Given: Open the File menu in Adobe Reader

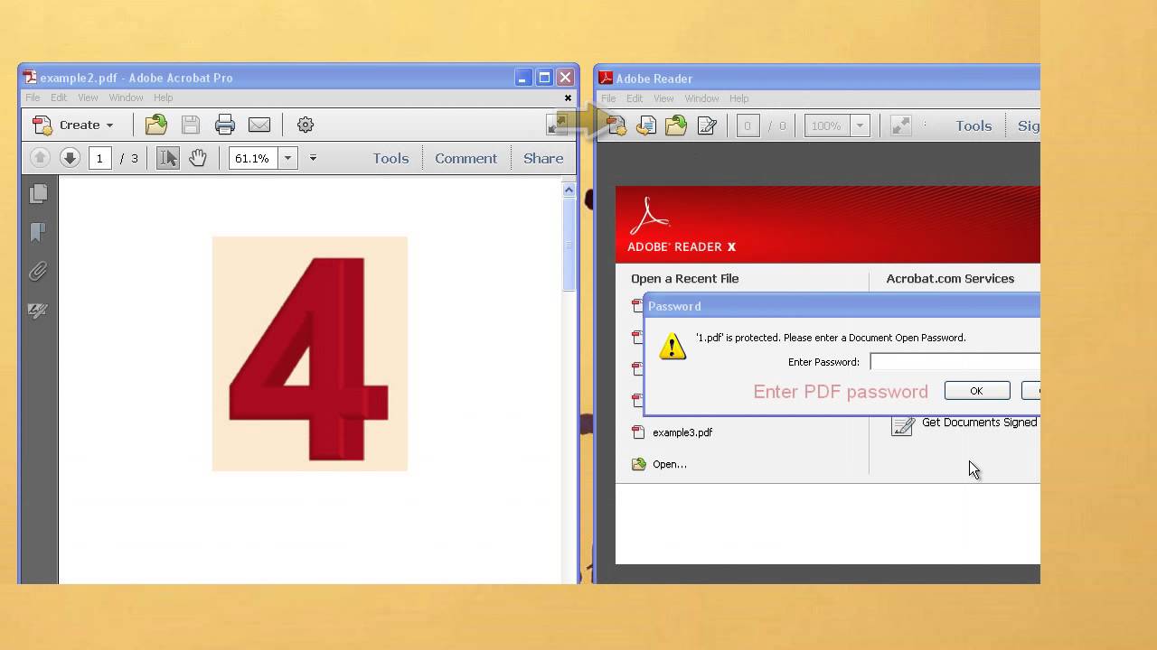Looking at the screenshot, I should (608, 98).
